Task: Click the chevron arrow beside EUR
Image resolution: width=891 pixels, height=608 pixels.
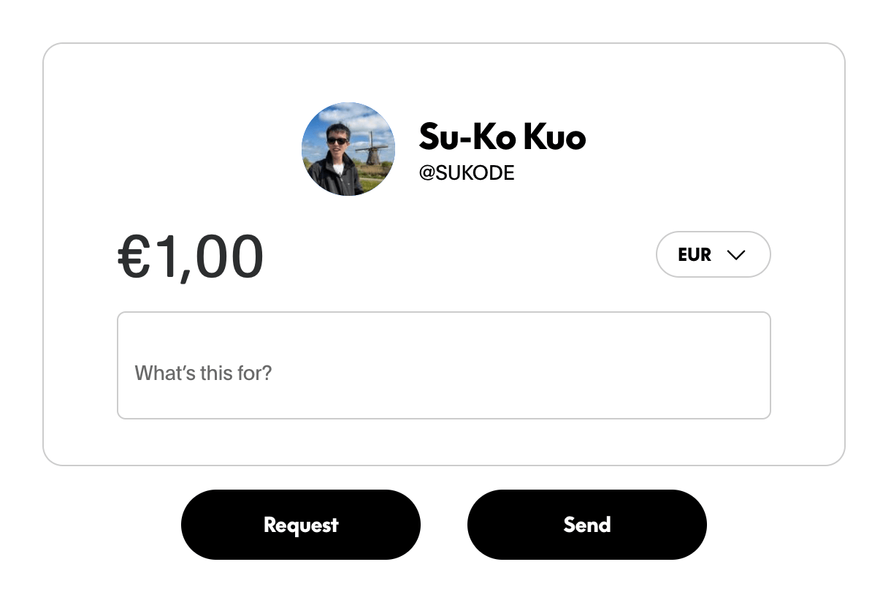Action: 735,254
